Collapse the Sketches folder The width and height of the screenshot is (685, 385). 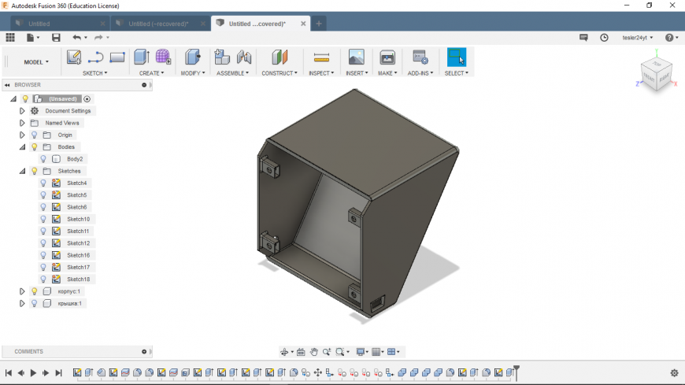[22, 171]
